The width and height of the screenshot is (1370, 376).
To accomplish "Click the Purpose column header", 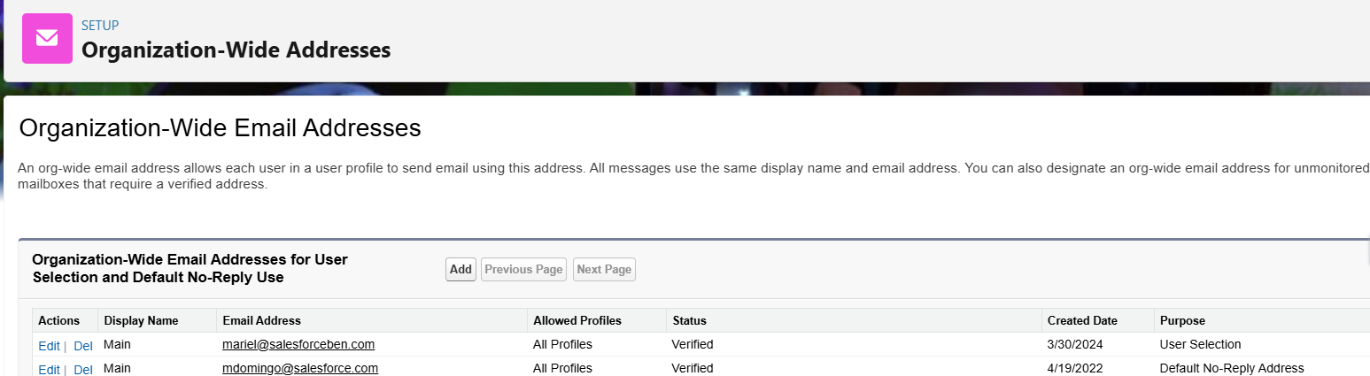I will [x=1181, y=320].
